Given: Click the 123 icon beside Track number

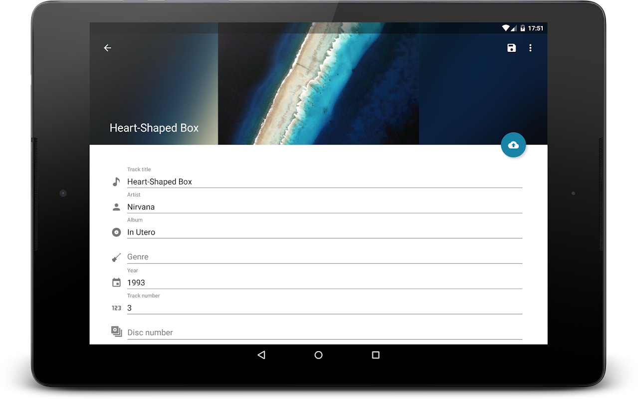Looking at the screenshot, I should 116,308.
